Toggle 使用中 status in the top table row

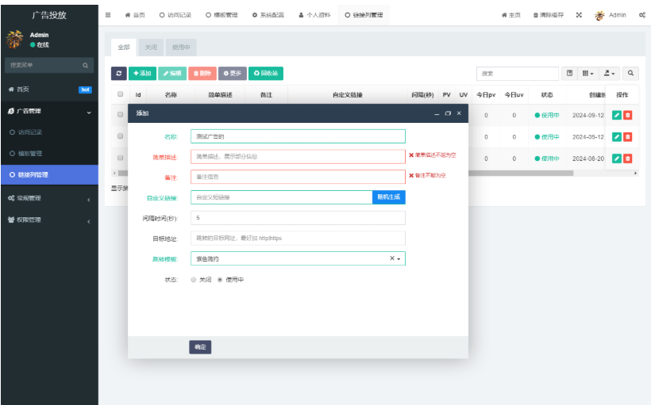(547, 115)
